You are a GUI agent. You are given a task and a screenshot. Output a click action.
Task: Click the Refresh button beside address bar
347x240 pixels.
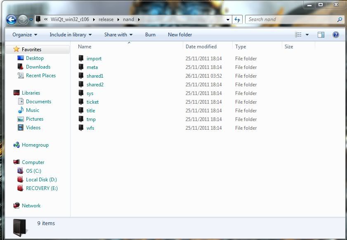point(237,19)
